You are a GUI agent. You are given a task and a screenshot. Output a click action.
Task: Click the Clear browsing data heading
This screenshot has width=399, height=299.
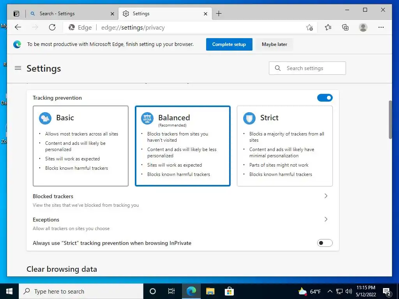(62, 269)
